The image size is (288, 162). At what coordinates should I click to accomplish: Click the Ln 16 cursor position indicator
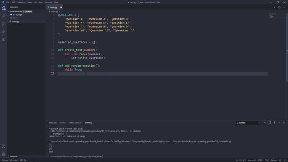pos(241,160)
